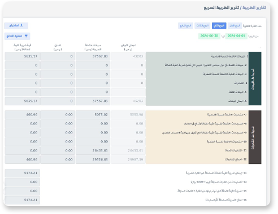The width and height of the screenshot is (278, 214).
Task: Click row 4 exports VAT field showing 0
Action: [x=22, y=83]
